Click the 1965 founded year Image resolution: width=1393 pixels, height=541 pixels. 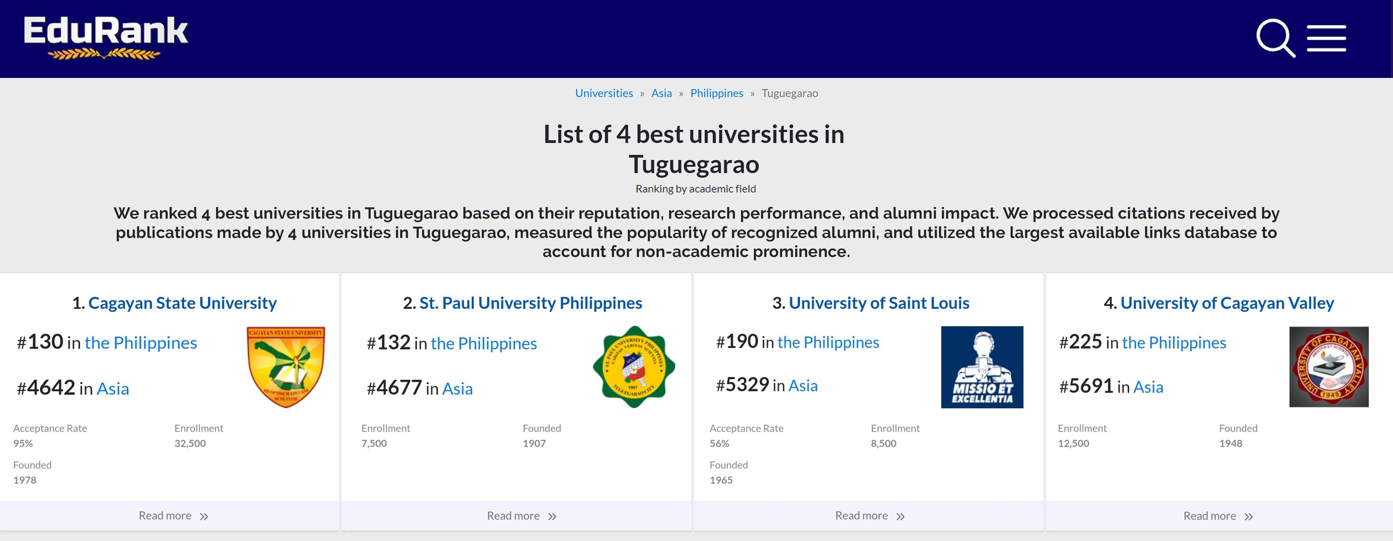(x=721, y=480)
